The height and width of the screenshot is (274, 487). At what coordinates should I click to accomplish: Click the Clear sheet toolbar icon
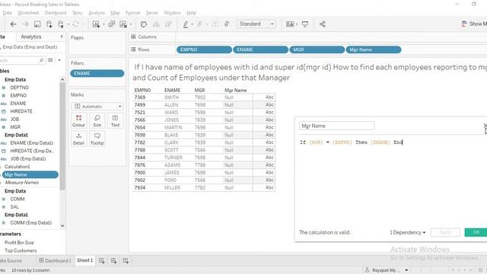pyautogui.click(x=123, y=24)
